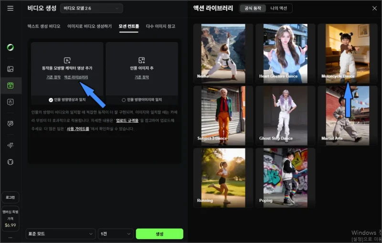Click the 액션 라이브러리 link
The width and height of the screenshot is (382, 243).
click(x=76, y=77)
